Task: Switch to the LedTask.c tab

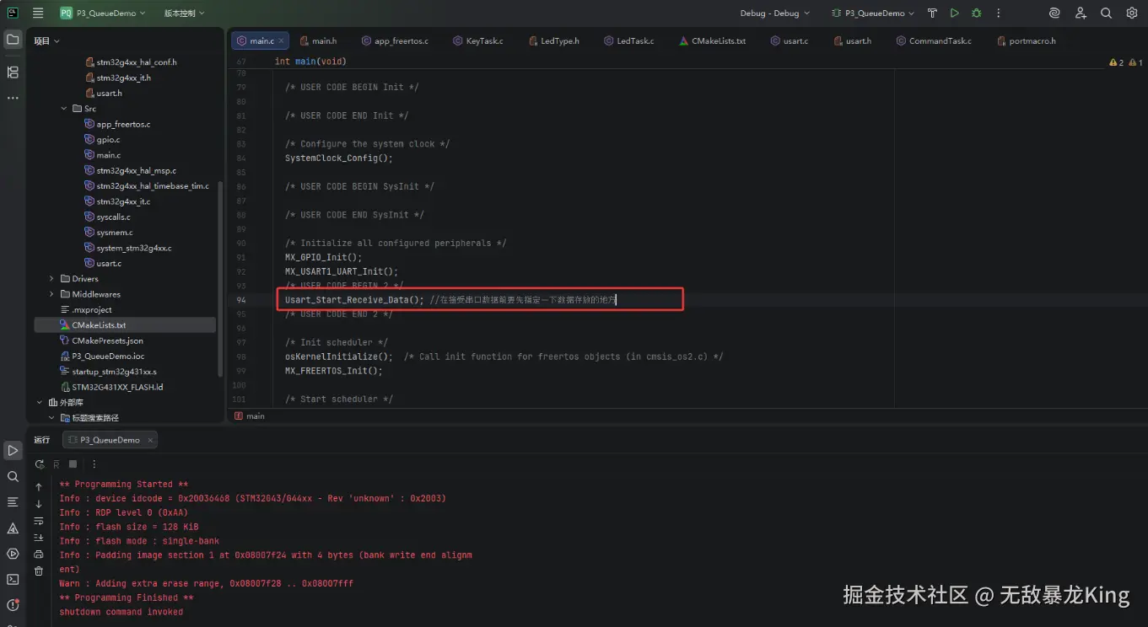Action: (628, 40)
